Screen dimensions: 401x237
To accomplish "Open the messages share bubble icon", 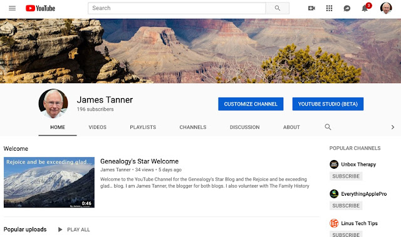I will tap(346, 8).
